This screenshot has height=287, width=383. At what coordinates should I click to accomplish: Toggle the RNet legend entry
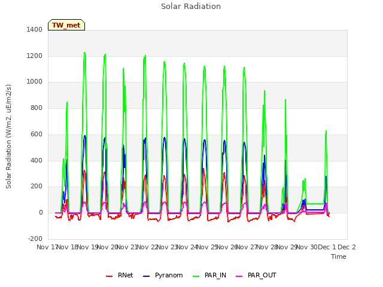120,275
